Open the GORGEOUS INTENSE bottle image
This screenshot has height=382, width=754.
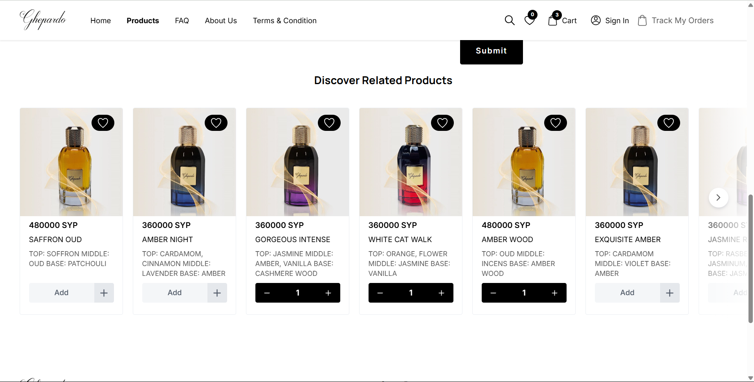[297, 162]
